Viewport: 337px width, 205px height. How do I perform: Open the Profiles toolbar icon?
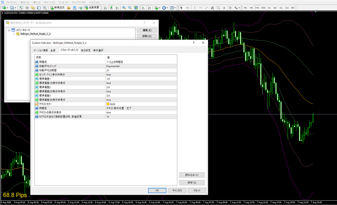point(12,8)
